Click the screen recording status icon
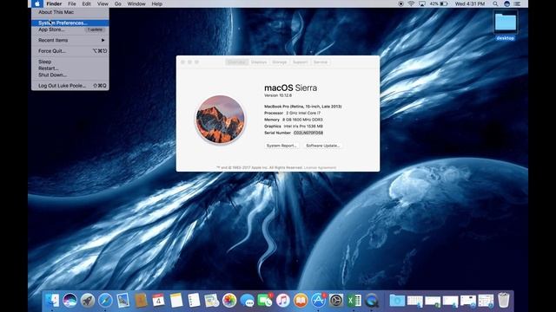The image size is (556, 312). [x=400, y=3]
